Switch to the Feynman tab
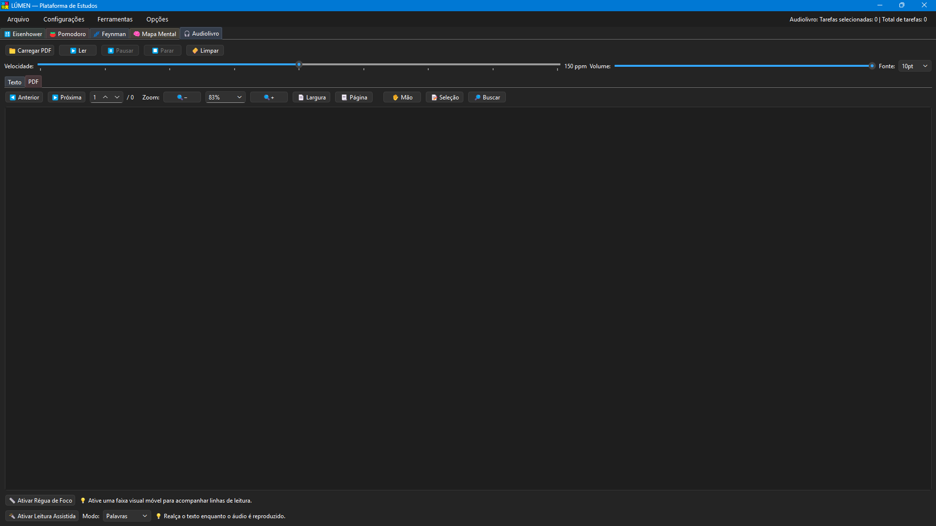936x526 pixels. point(110,34)
